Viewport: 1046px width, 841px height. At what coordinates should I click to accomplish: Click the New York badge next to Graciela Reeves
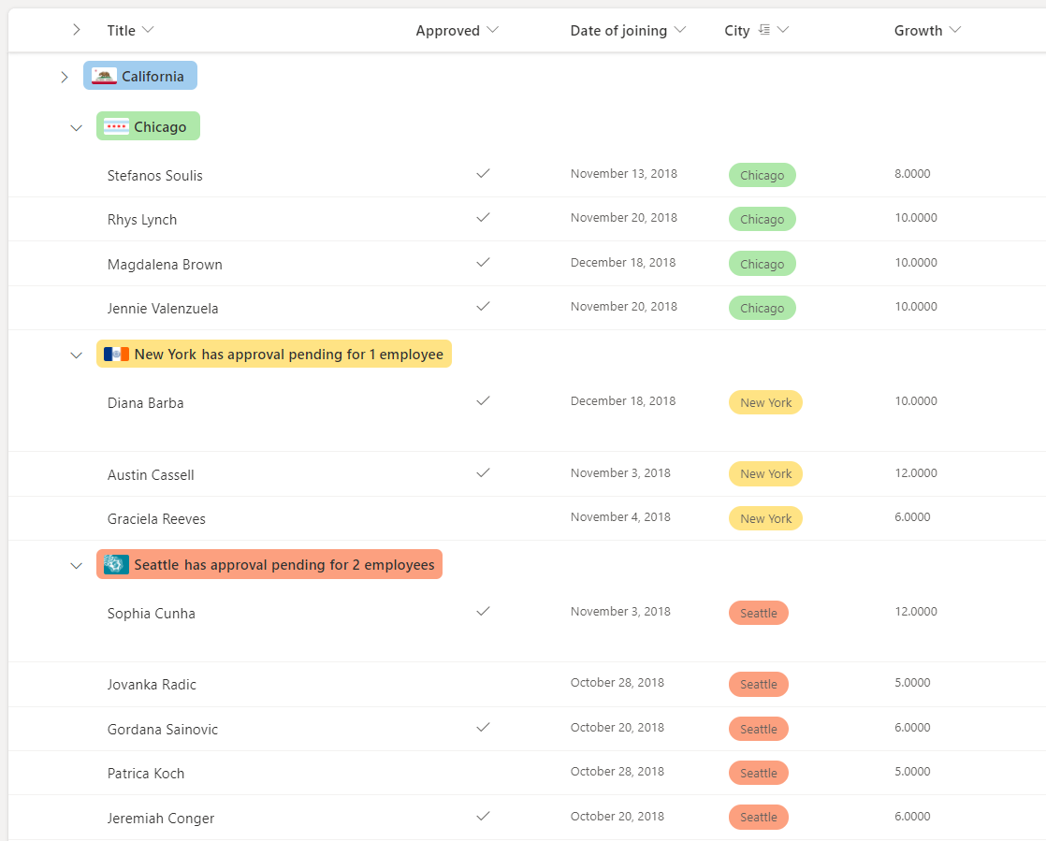tap(765, 517)
